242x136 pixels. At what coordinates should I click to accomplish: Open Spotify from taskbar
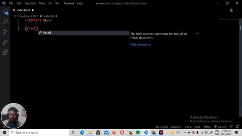pos(138,133)
